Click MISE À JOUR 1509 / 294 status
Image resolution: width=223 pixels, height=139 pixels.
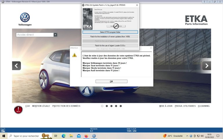click(x=132, y=130)
